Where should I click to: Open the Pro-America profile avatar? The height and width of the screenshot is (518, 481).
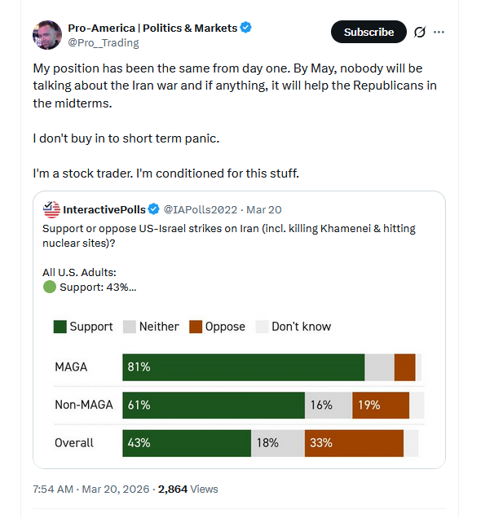point(47,35)
